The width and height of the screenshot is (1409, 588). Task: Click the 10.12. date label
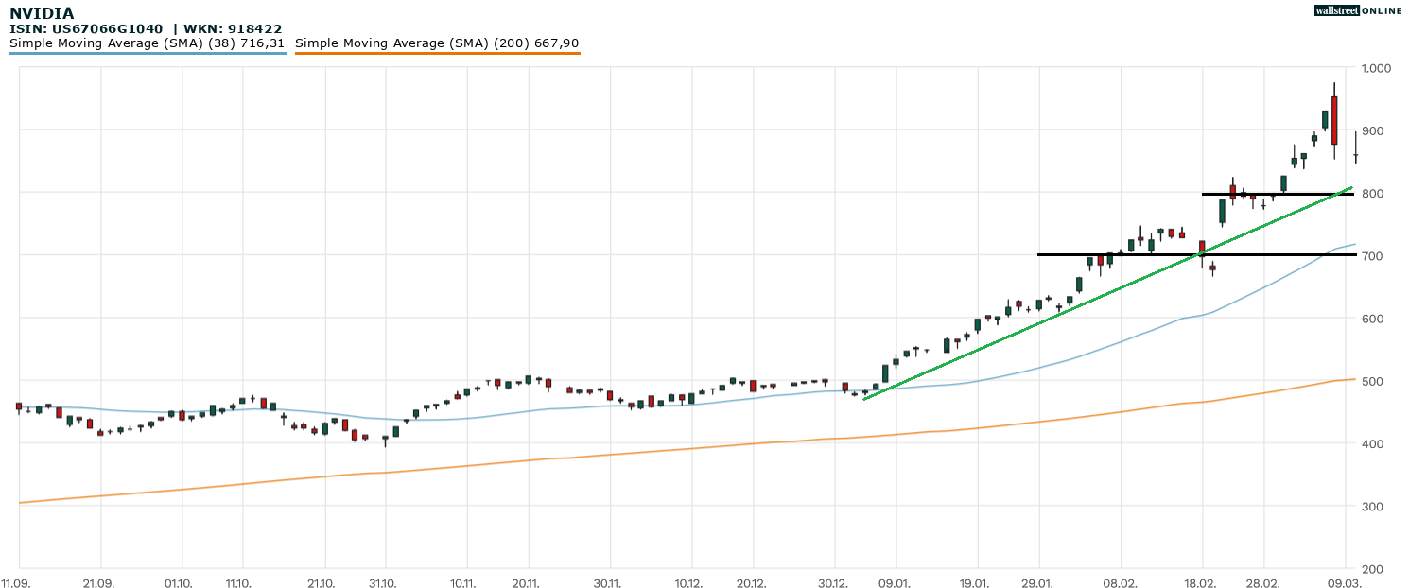(689, 583)
